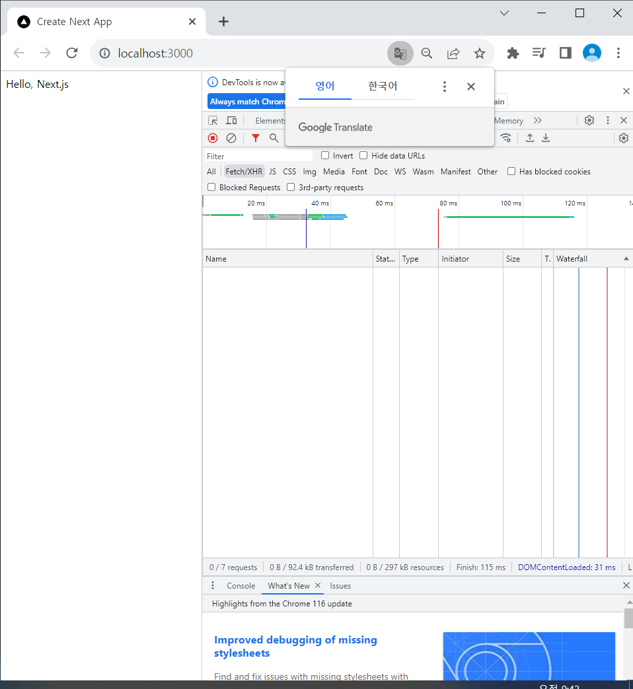Switch to the Memory panel tab

click(x=509, y=120)
